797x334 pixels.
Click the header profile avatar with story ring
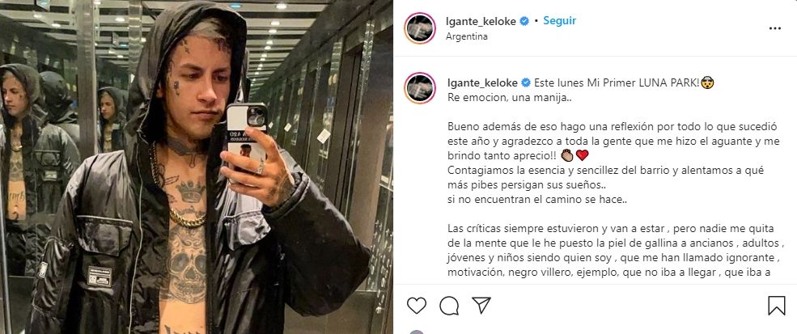click(420, 28)
